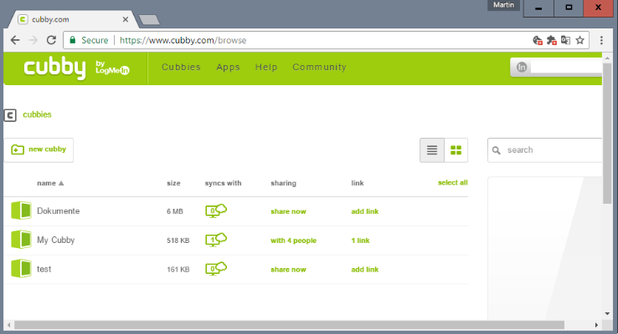Click add link for Dokumente

tap(364, 211)
